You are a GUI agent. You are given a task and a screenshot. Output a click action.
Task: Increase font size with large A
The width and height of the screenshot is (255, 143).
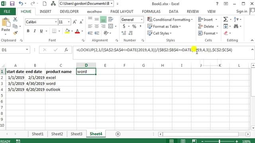[75, 22]
